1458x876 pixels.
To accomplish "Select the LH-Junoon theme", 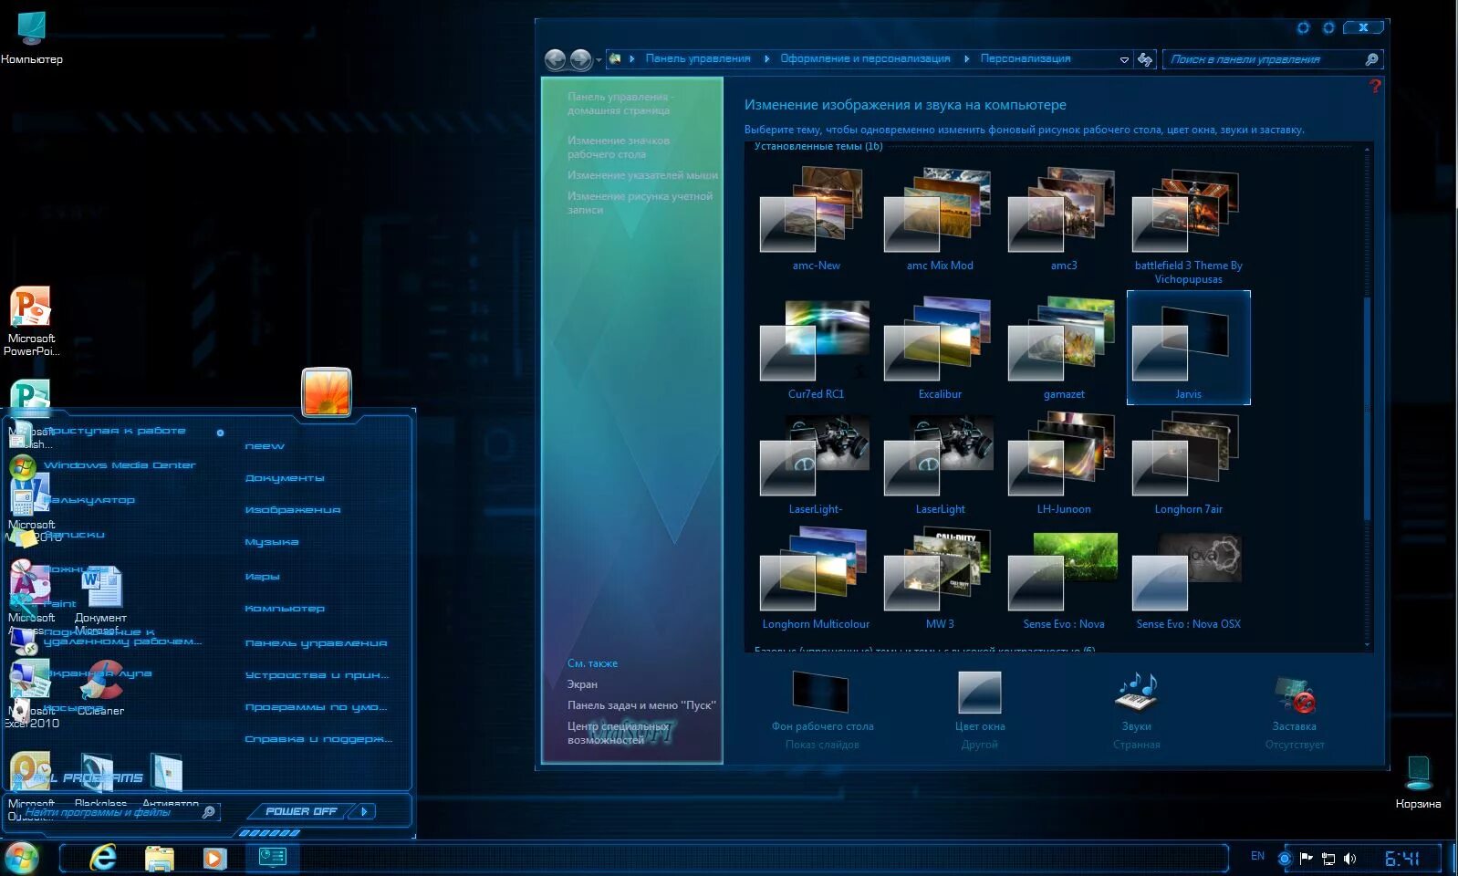I will (x=1064, y=464).
